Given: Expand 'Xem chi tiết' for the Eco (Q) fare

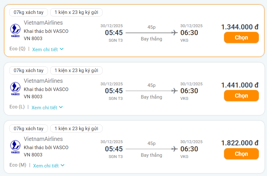Looking at the screenshot, I should pos(48,49).
